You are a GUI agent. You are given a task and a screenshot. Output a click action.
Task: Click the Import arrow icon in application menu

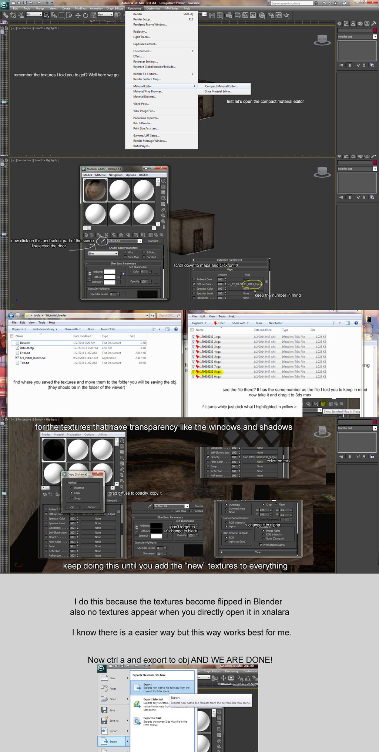[104, 731]
